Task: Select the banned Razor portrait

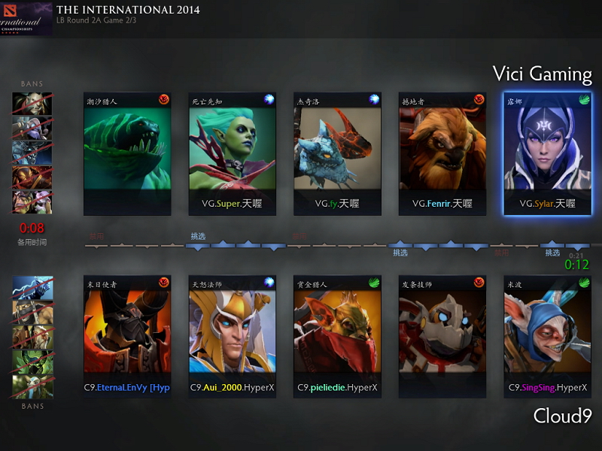Action: point(32,288)
